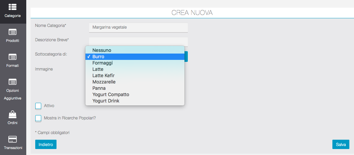The image size is (354, 155).
Task: Choose Formaggi in the subcategory list
Action: [x=102, y=63]
